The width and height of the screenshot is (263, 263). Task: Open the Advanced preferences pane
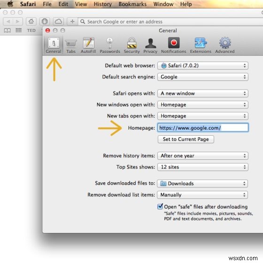[x=225, y=46]
